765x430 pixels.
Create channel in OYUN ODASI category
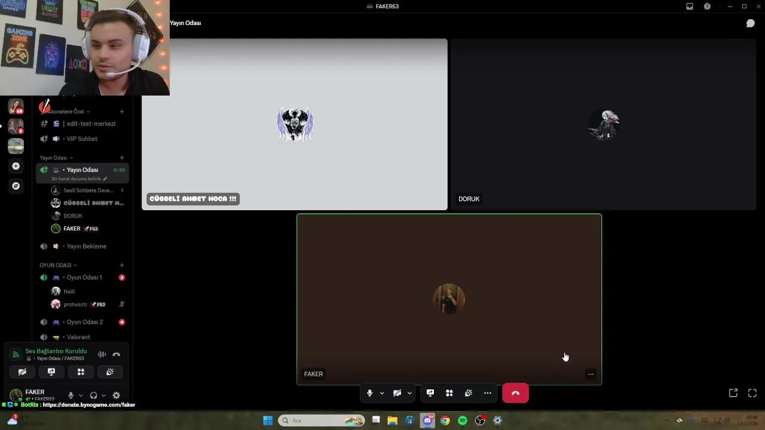click(122, 265)
